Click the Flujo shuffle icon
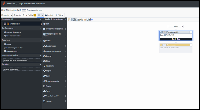This screenshot has width=200, height=110. click(45, 61)
